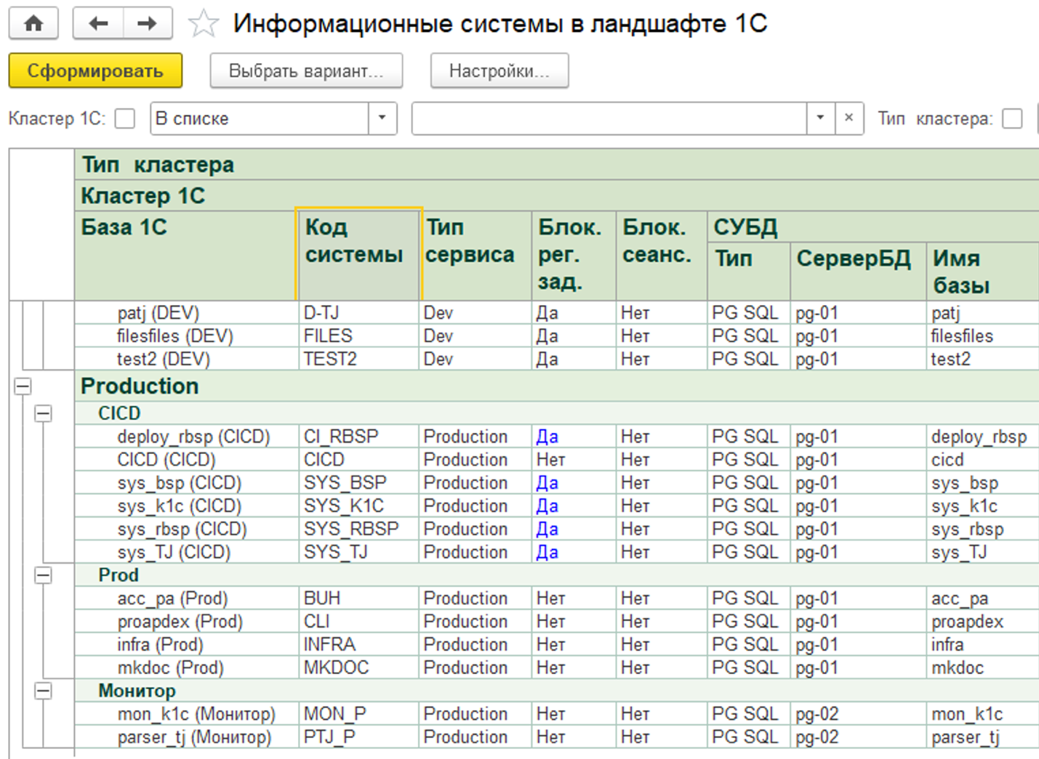Enable the Тип кластера filter checkbox

pyautogui.click(x=1011, y=118)
